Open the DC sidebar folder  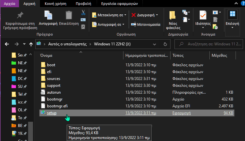[19, 79]
